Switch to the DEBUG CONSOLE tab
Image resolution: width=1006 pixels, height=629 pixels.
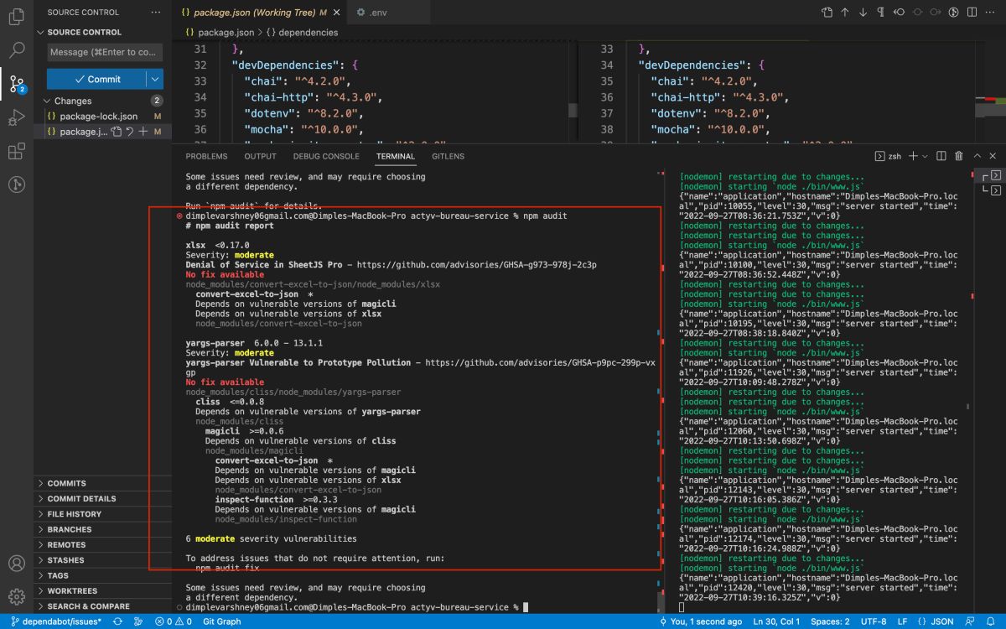tap(326, 156)
